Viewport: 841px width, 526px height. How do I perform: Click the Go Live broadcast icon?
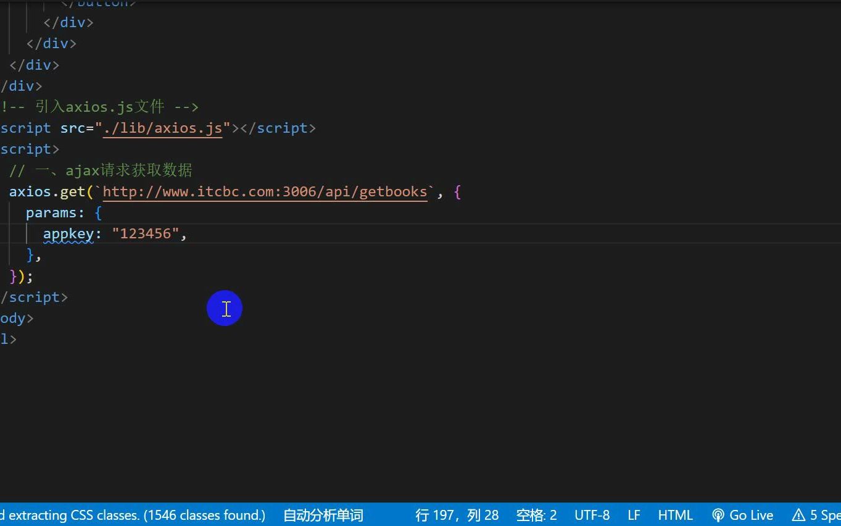(x=718, y=515)
